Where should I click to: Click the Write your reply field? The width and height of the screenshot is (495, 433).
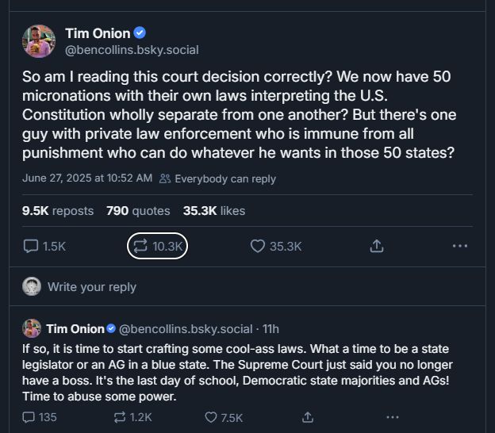pyautogui.click(x=92, y=287)
